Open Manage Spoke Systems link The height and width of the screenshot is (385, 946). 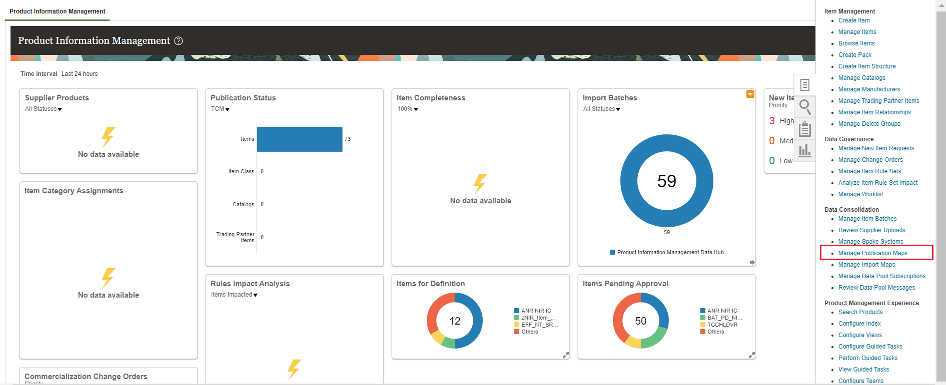tap(871, 242)
